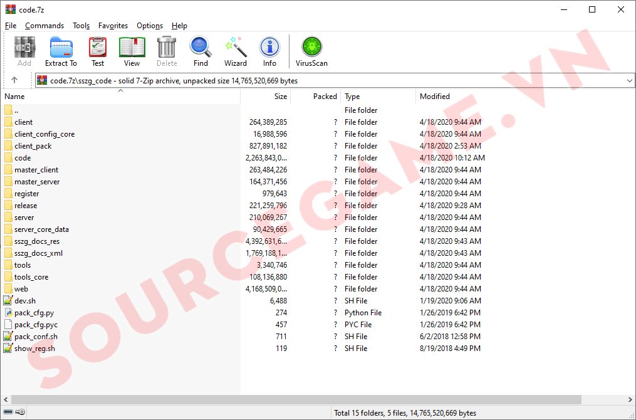
Task: Sort list by Modified column
Action: point(435,97)
